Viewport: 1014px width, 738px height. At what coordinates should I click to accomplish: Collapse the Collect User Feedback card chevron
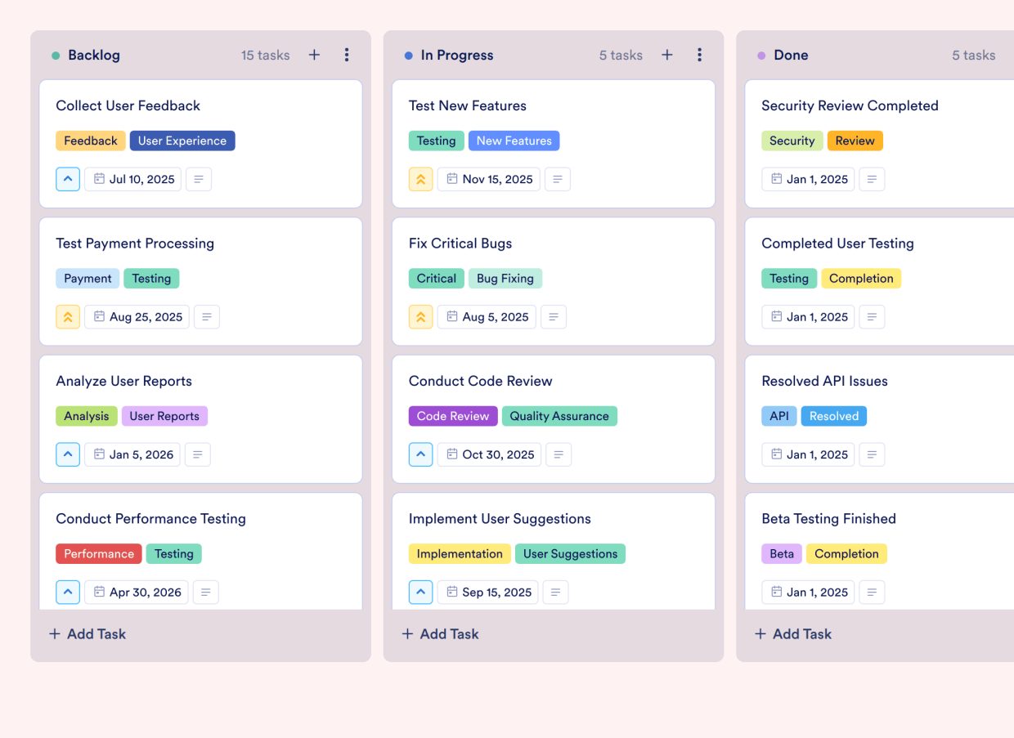[68, 179]
